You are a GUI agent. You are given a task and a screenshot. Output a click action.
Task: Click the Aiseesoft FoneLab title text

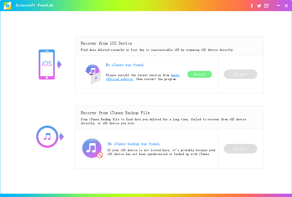point(34,5)
